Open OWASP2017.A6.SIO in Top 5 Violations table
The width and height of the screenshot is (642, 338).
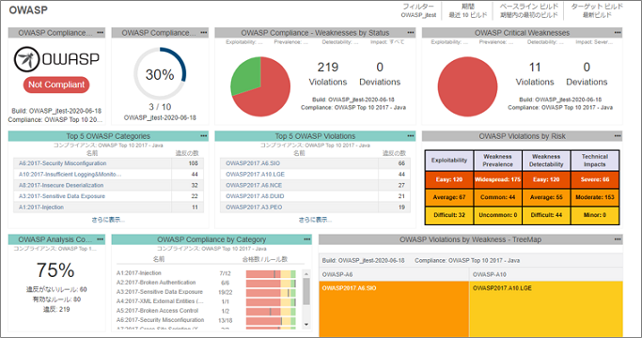pos(253,163)
